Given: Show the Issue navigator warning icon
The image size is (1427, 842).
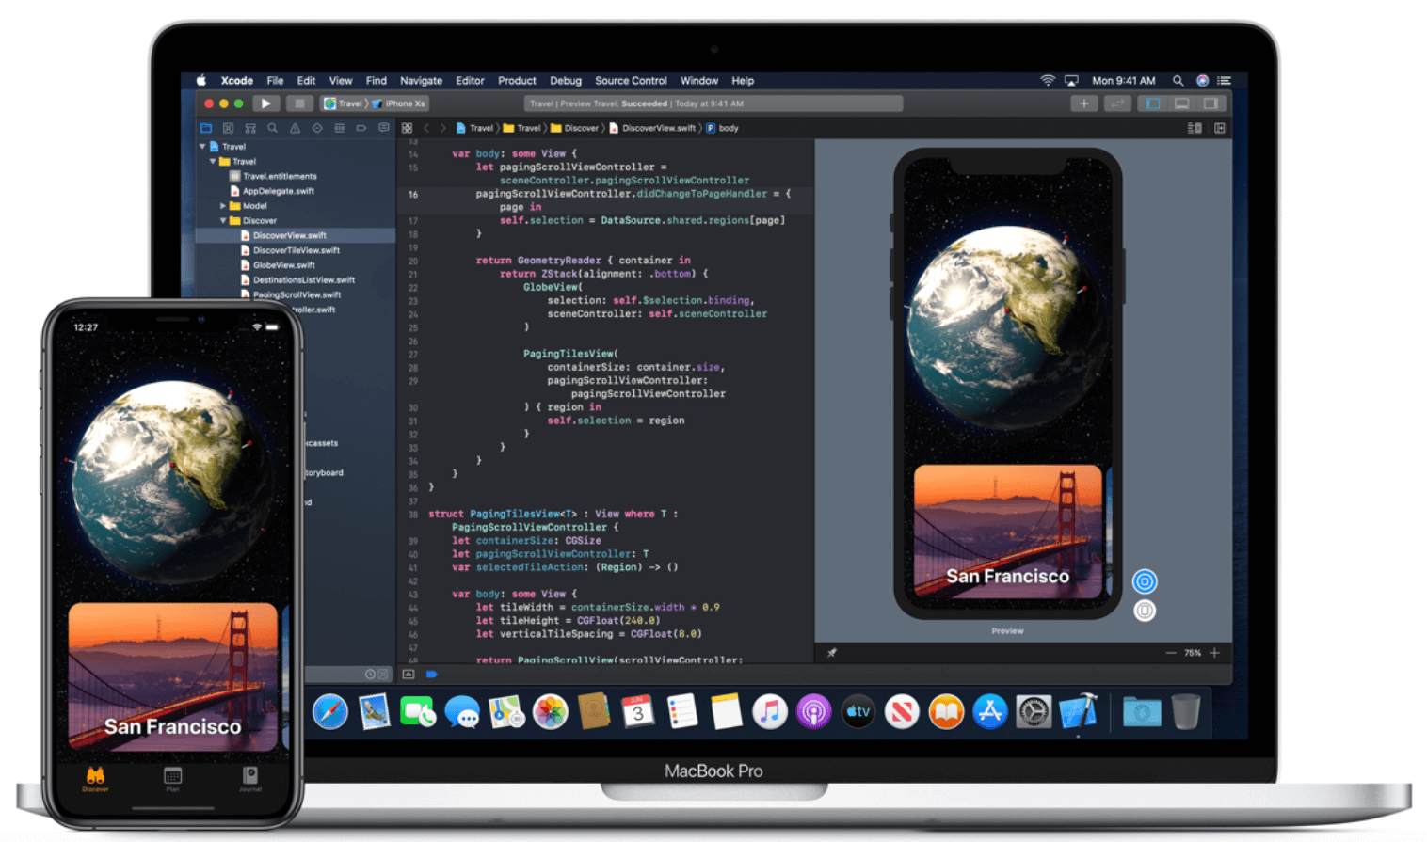Looking at the screenshot, I should click(x=295, y=128).
